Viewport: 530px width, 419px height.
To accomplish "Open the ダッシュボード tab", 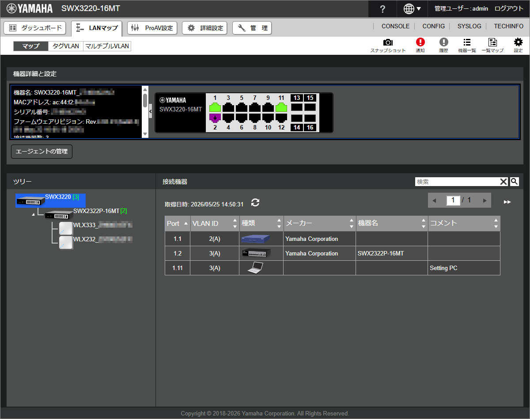I will pos(35,28).
